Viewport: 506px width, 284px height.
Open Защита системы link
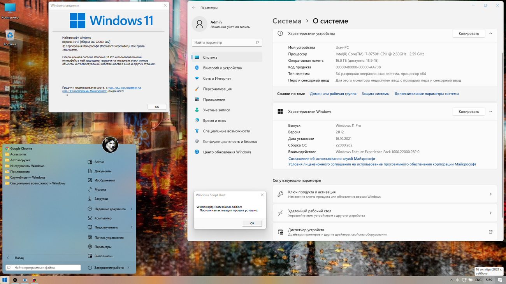376,94
